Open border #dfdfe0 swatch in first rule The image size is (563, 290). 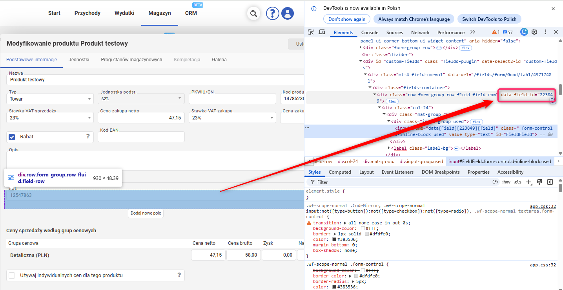tap(366, 234)
